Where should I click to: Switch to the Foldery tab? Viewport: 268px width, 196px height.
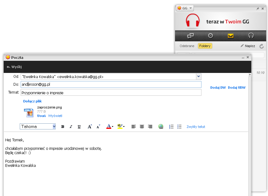pyautogui.click(x=205, y=46)
